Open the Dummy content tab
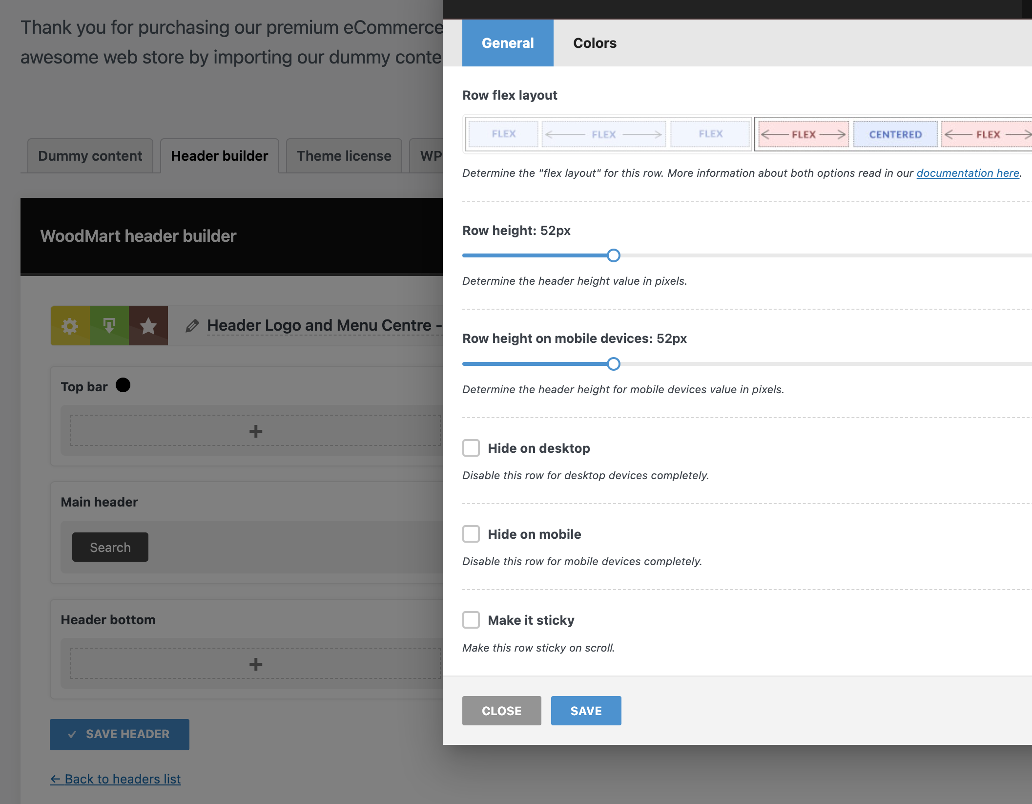 (x=90, y=156)
